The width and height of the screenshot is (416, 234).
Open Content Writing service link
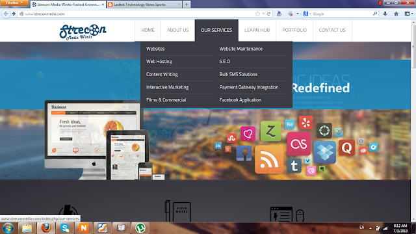tap(162, 74)
